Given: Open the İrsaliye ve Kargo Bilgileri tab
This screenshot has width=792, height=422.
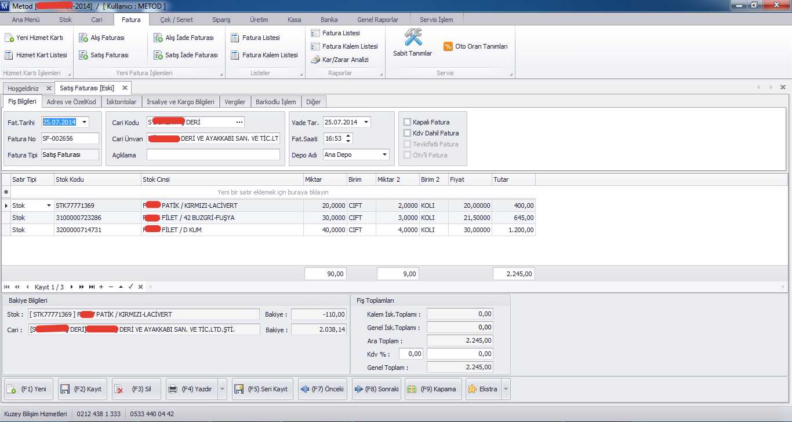Looking at the screenshot, I should [180, 102].
